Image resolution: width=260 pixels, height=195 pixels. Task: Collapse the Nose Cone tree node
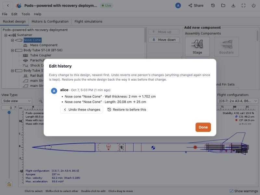(x=12, y=40)
